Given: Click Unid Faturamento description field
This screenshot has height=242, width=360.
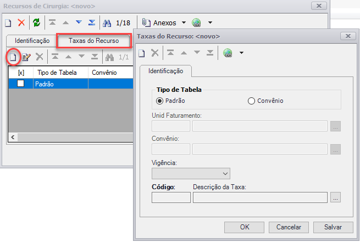Looking at the screenshot, I should (260, 126).
